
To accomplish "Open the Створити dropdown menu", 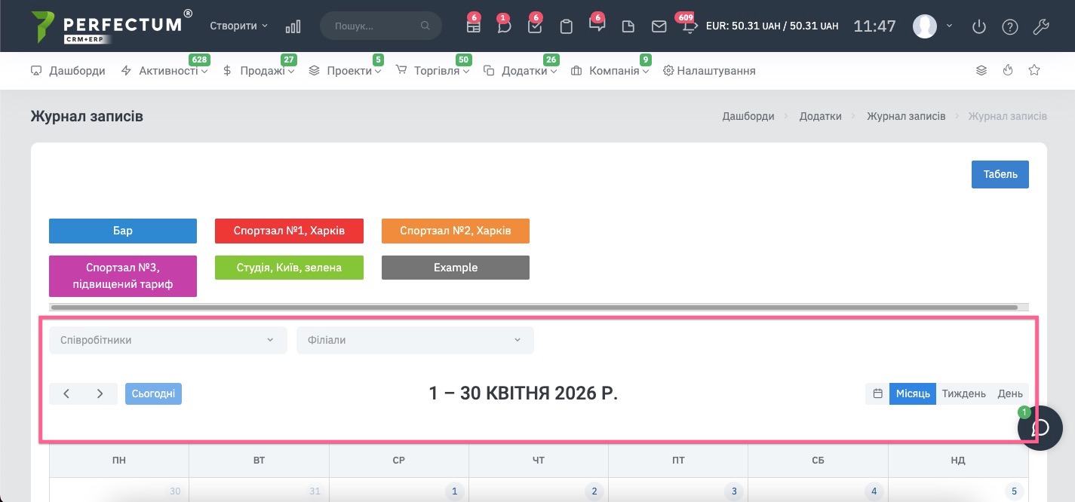I will click(238, 26).
